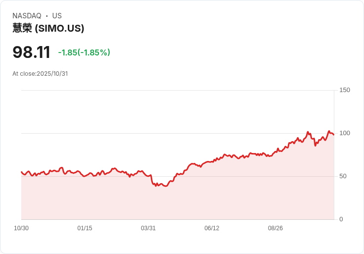Click the NASDAQ exchange label

(27, 16)
